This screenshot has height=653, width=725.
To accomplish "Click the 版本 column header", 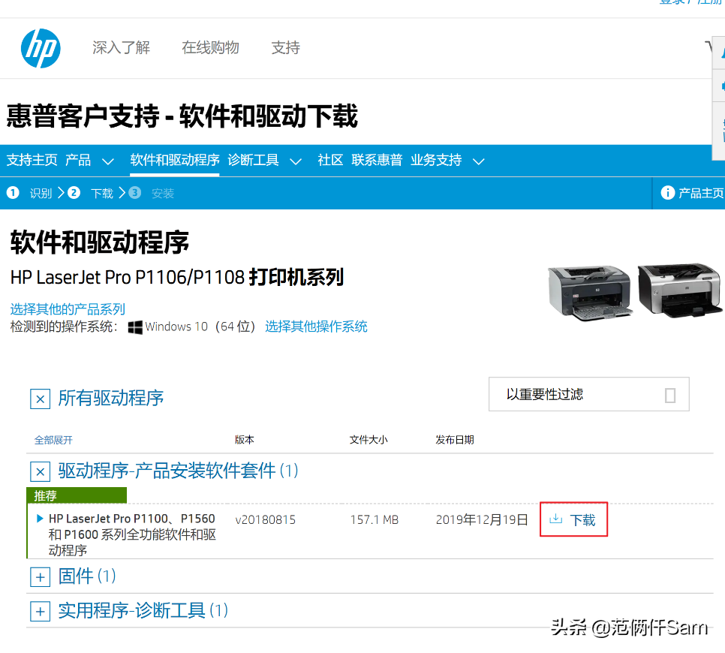I will (245, 440).
